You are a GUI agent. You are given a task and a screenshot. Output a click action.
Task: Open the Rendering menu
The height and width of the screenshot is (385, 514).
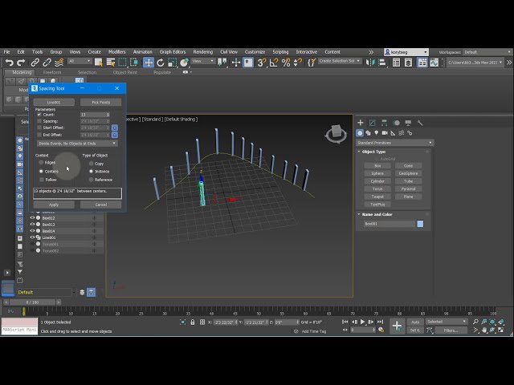click(202, 51)
